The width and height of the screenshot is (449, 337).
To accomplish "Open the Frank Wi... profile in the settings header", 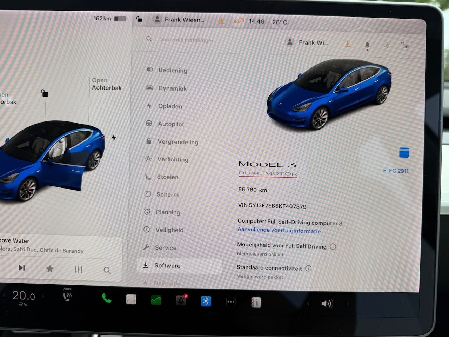I will pyautogui.click(x=308, y=42).
